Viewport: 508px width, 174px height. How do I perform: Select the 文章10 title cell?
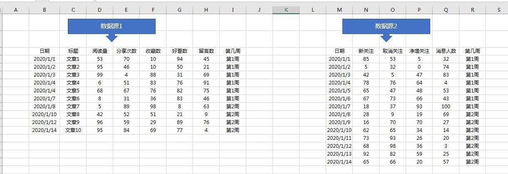[73, 130]
